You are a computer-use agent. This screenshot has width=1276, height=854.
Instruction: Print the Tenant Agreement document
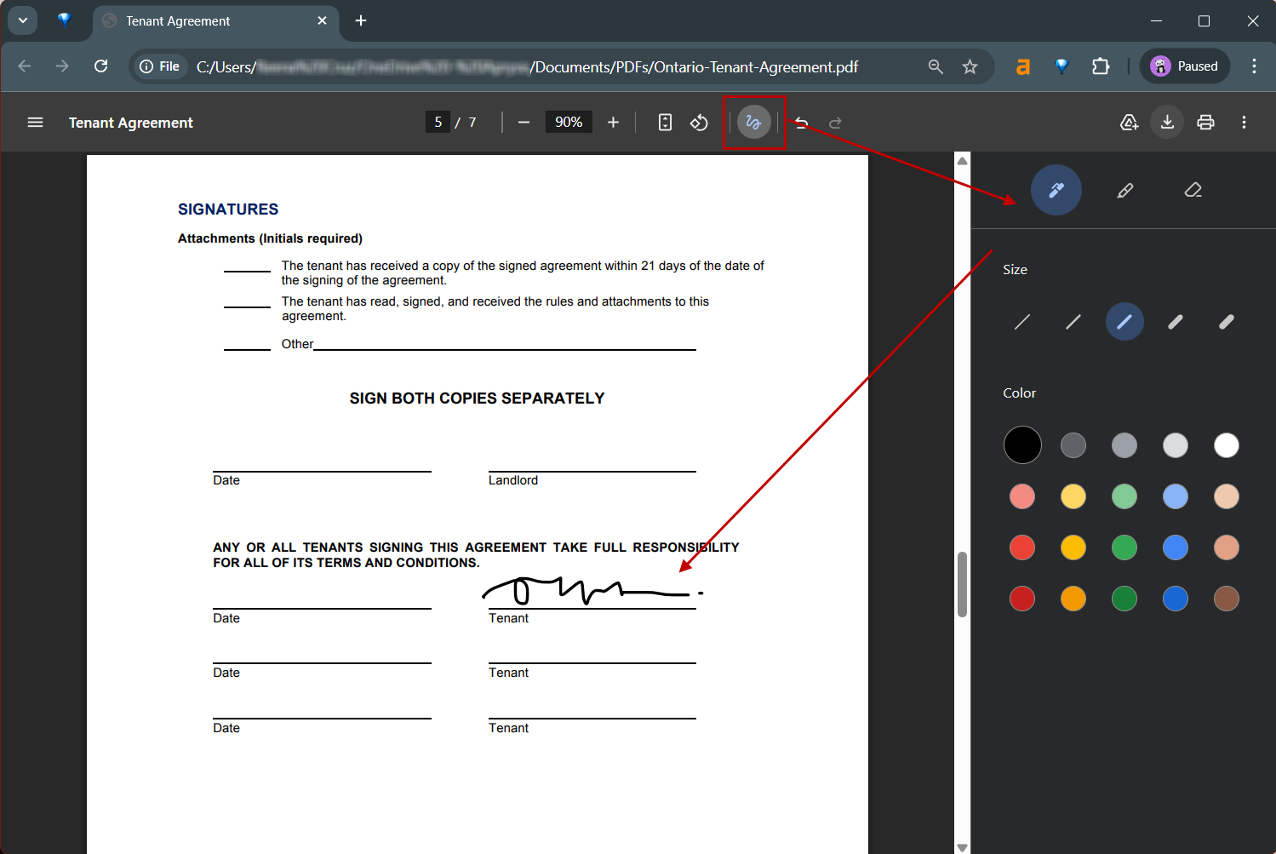pyautogui.click(x=1205, y=122)
